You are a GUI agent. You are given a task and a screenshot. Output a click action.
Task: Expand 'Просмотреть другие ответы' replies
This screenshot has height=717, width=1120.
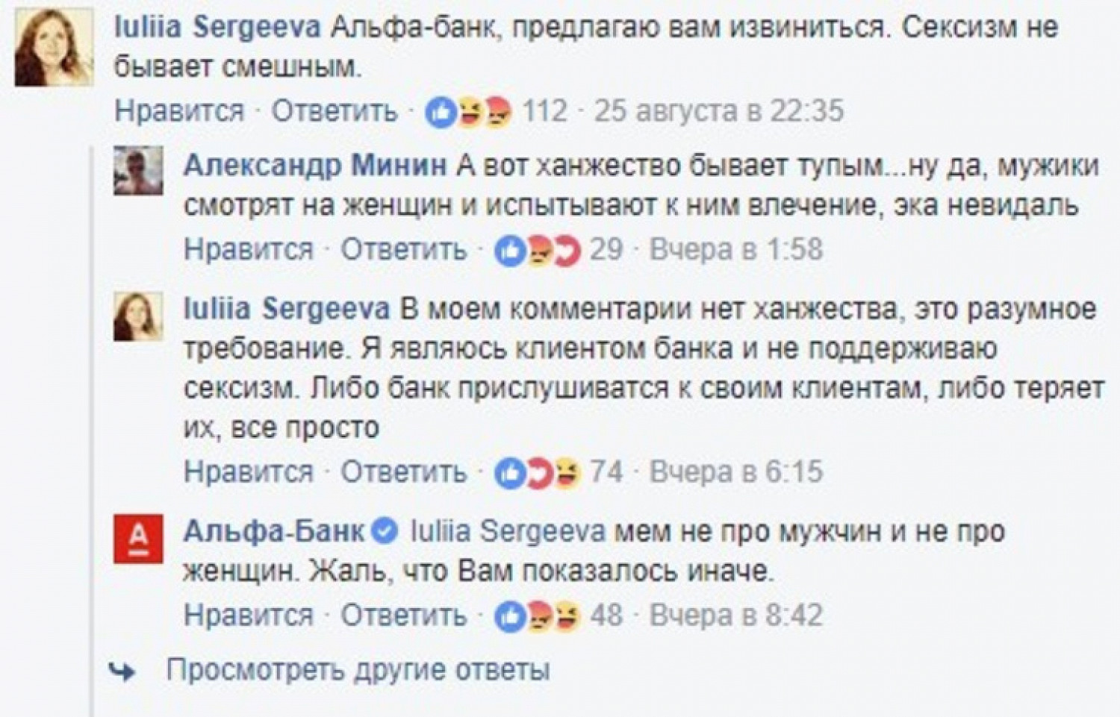pyautogui.click(x=358, y=670)
